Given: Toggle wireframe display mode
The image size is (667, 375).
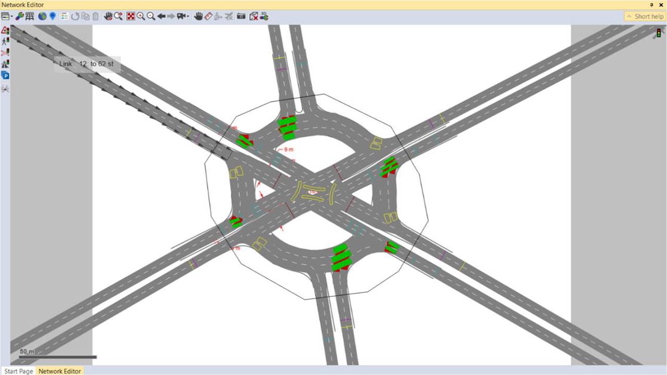Looking at the screenshot, I should 30,17.
